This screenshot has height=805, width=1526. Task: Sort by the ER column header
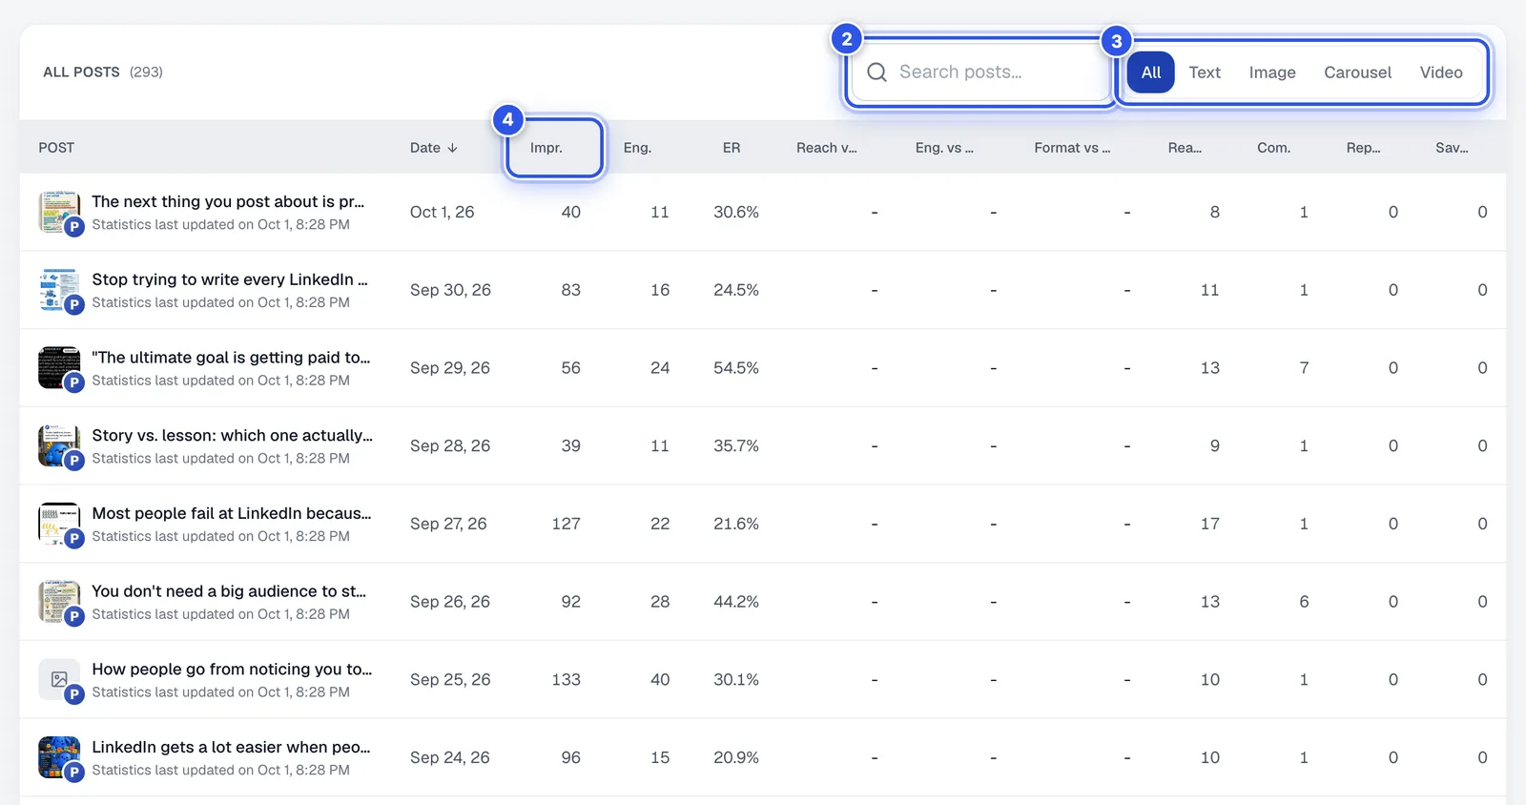(732, 148)
